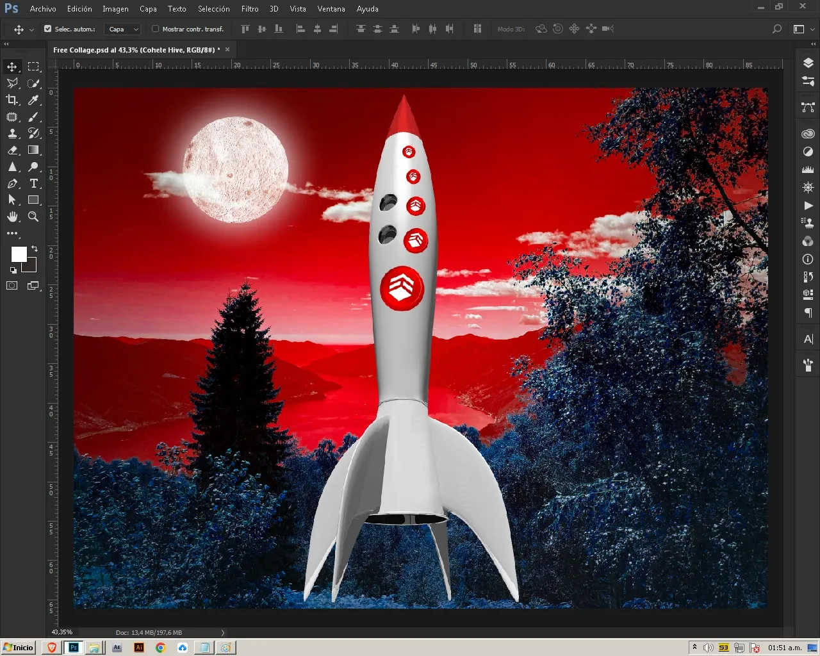
Task: Select the Path Selection arrow tool
Action: [12, 200]
